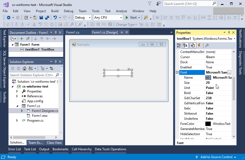Open the Debug menu
The image size is (245, 160).
click(x=68, y=11)
